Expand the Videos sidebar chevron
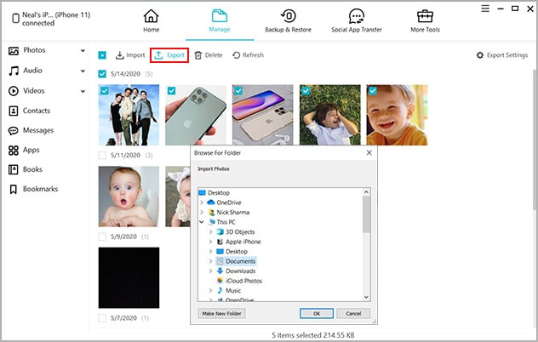538x342 pixels. coord(83,91)
